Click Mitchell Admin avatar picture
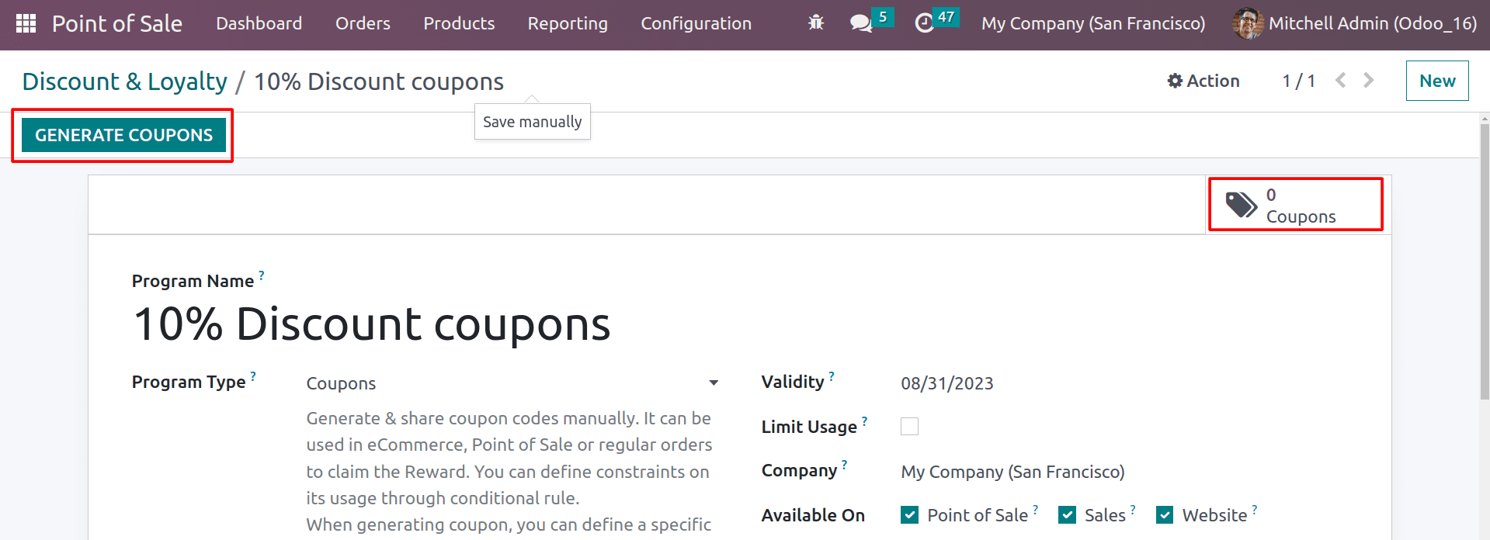 pyautogui.click(x=1248, y=23)
